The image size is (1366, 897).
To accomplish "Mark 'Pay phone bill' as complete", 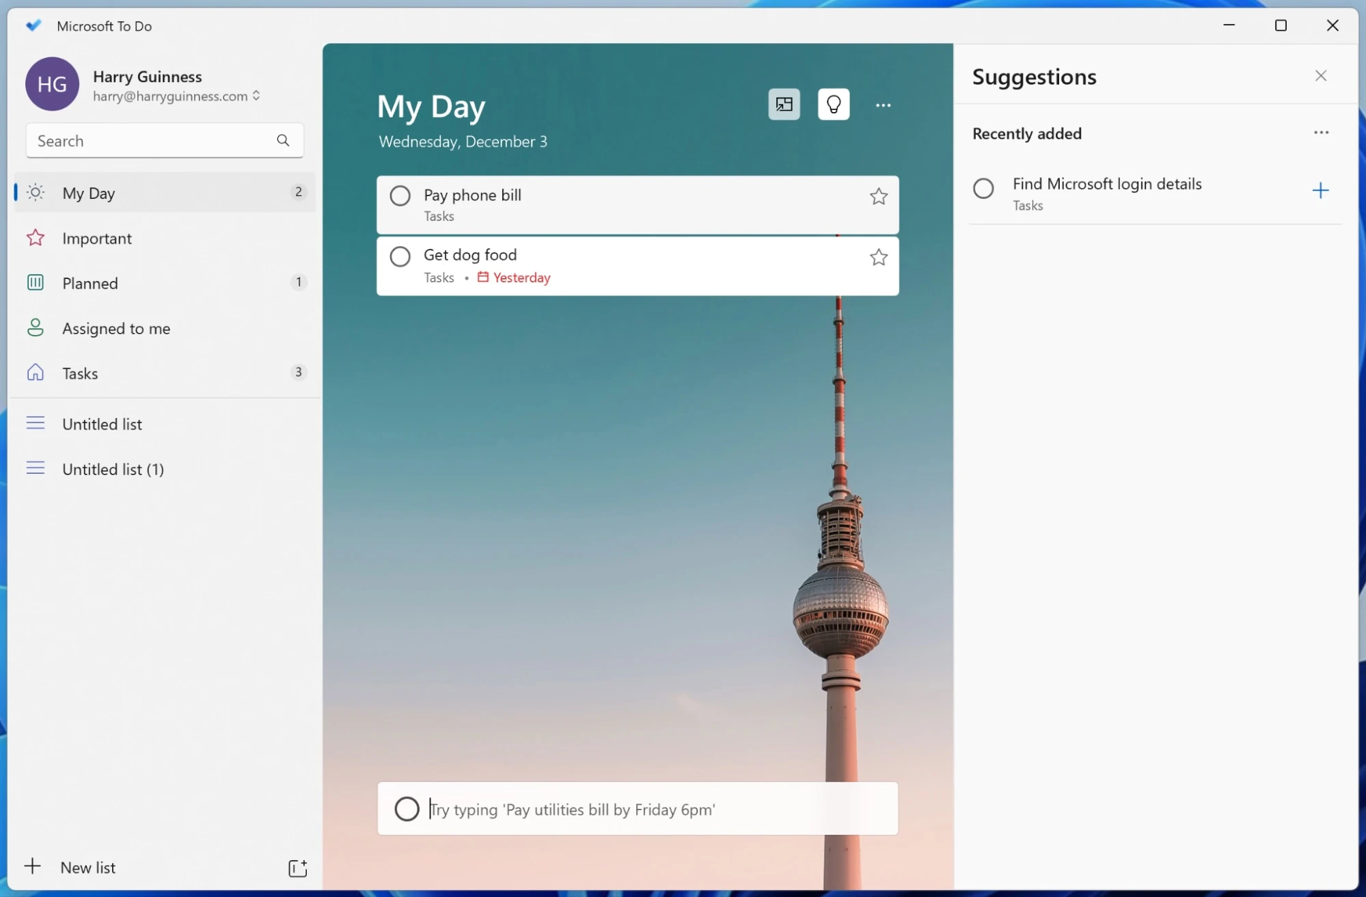I will pyautogui.click(x=400, y=195).
